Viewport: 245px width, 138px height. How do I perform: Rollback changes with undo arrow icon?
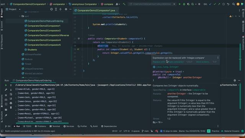228,4
